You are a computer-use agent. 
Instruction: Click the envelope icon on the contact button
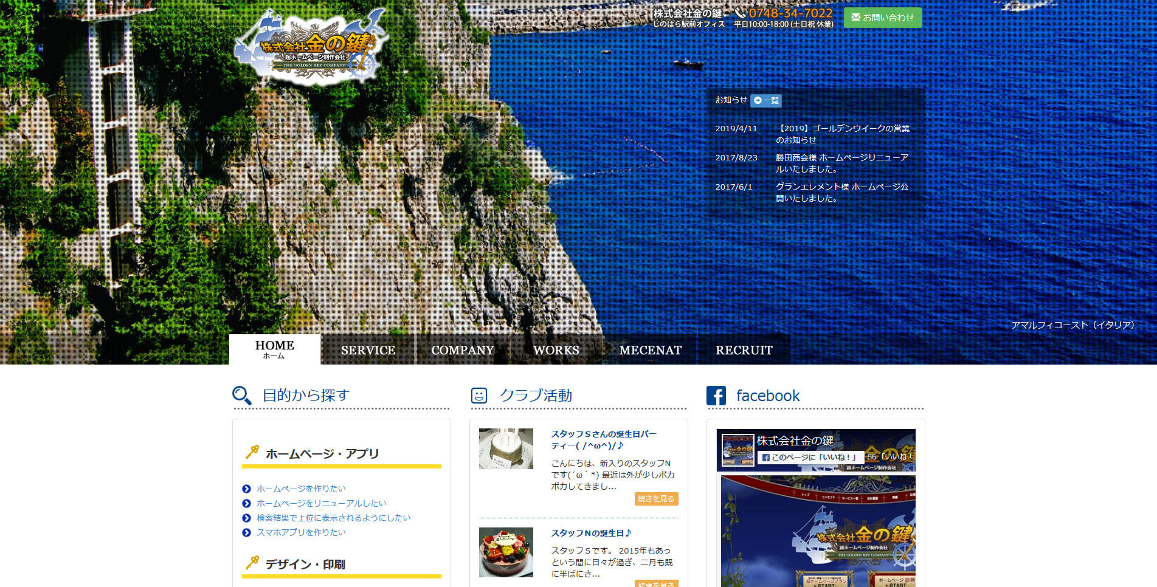(x=855, y=17)
